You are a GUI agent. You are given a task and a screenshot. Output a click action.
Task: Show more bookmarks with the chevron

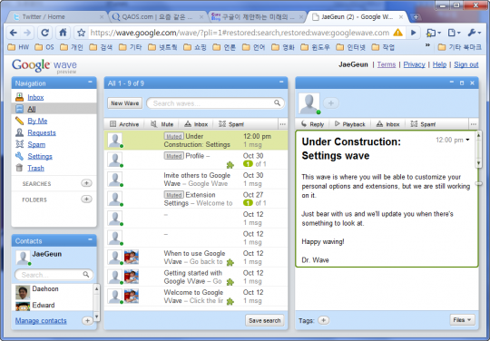pyautogui.click(x=427, y=46)
